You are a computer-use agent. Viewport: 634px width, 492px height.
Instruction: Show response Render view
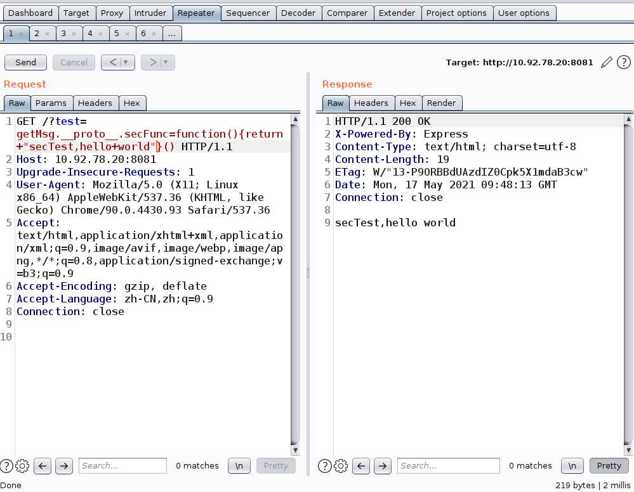[x=441, y=103]
